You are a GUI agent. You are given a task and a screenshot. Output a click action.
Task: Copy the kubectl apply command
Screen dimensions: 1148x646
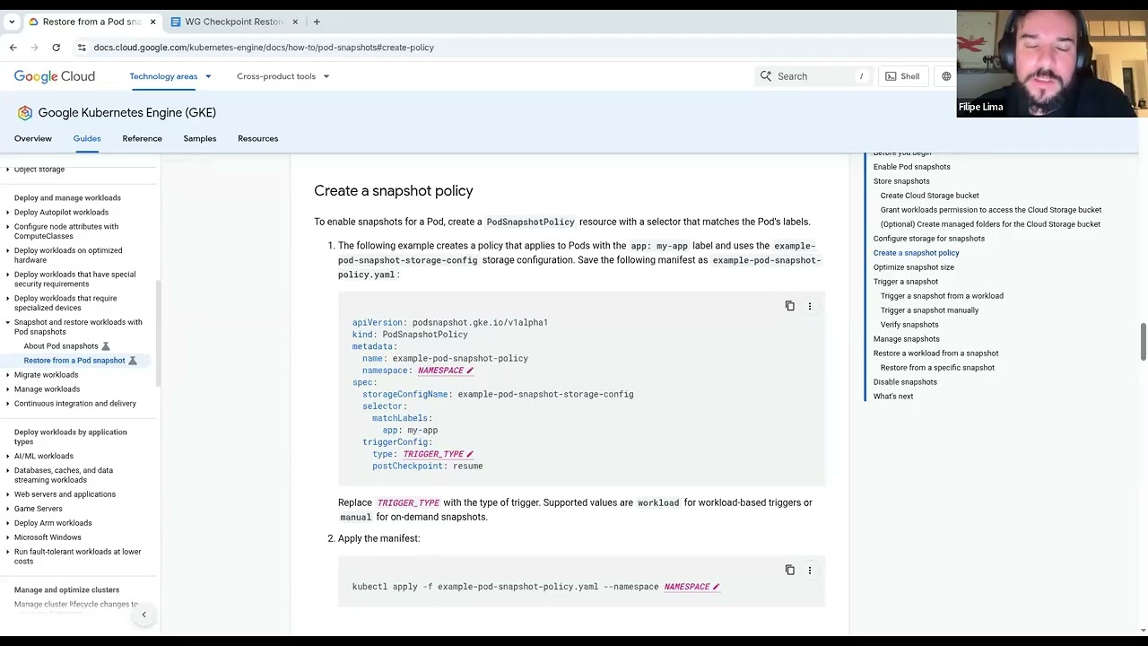click(x=790, y=570)
